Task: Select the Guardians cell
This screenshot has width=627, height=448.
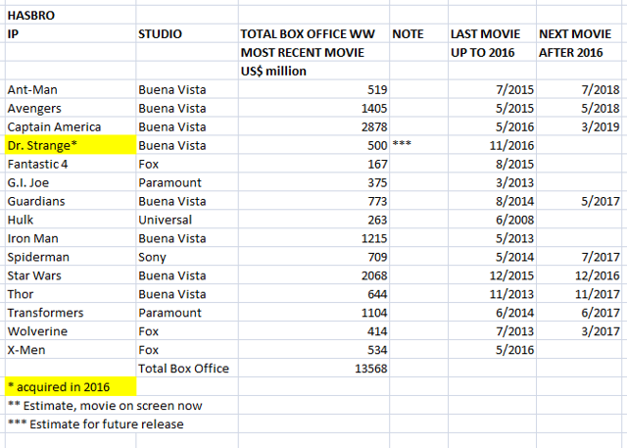Action: click(71, 201)
